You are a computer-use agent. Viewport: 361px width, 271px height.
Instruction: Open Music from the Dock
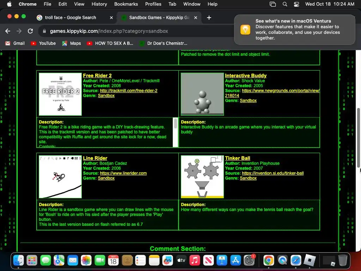pyautogui.click(x=195, y=260)
